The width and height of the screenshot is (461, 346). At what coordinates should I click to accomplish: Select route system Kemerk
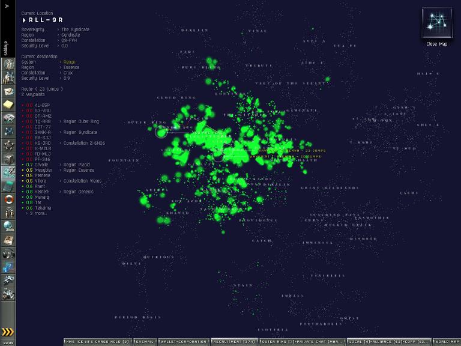click(x=42, y=192)
